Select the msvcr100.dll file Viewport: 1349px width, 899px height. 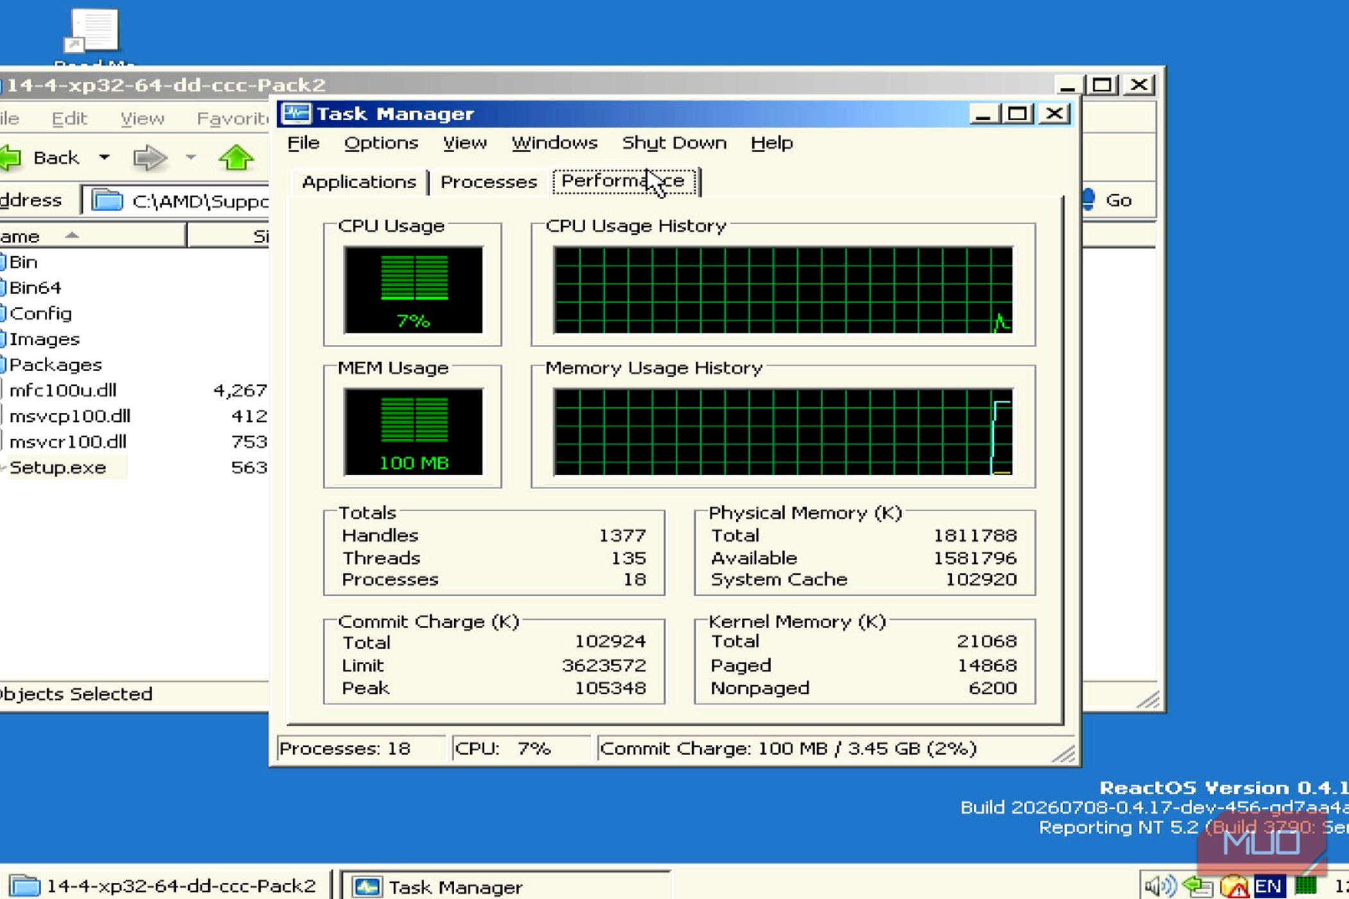point(64,442)
